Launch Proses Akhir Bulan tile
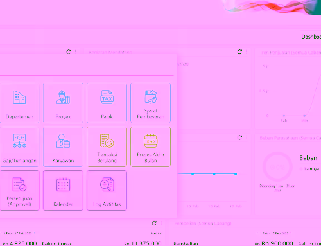This screenshot has height=246, width=321. tap(150, 146)
